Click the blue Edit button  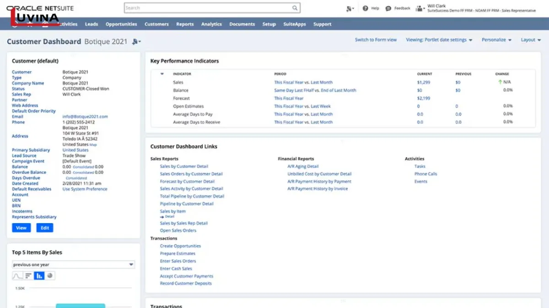tap(45, 228)
